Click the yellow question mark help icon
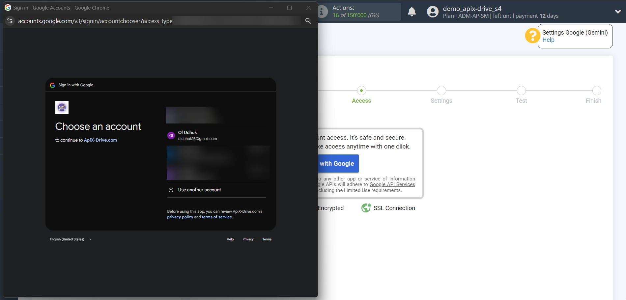 click(x=532, y=36)
